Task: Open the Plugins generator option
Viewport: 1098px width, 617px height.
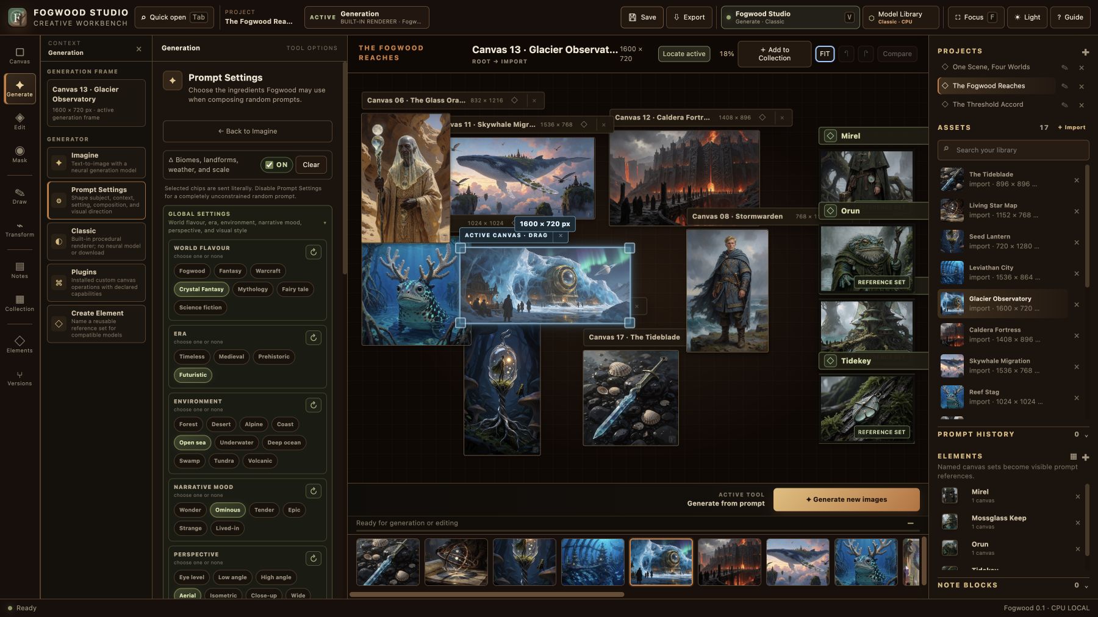Action: (x=96, y=282)
